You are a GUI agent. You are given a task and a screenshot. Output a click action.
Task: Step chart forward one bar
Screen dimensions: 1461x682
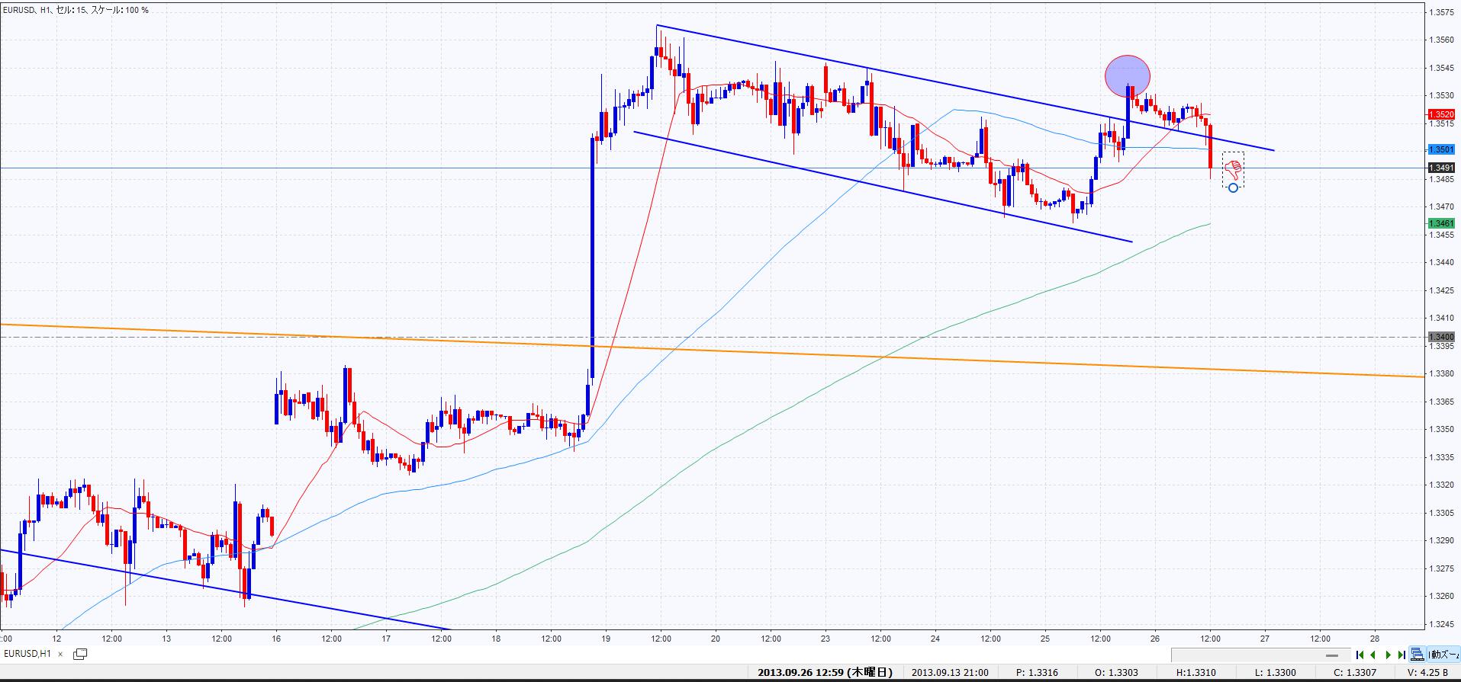pyautogui.click(x=1388, y=655)
